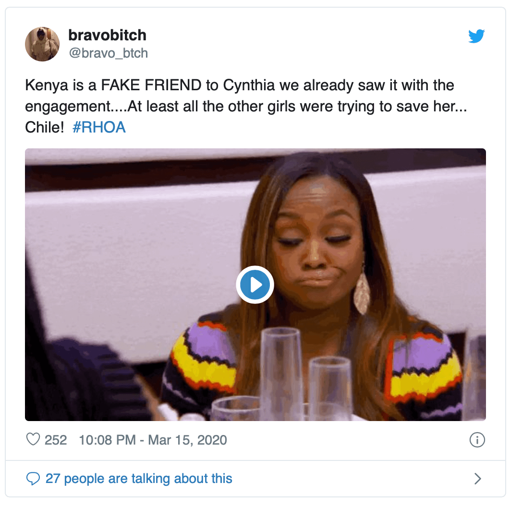The height and width of the screenshot is (507, 510).
Task: Click the 10:08 PM - Mar 15, 2020 timestamp
Action: pos(153,440)
